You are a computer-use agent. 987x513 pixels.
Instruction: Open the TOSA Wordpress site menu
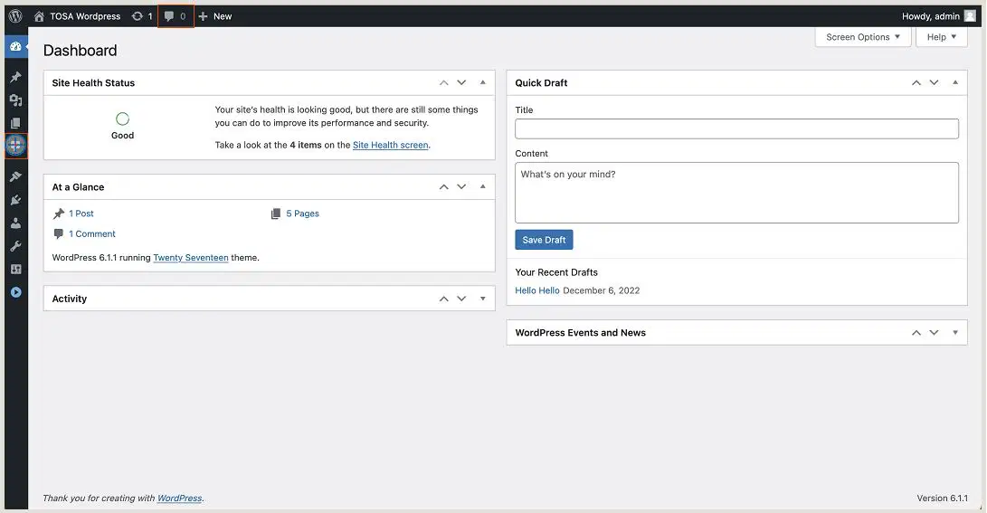[85, 16]
